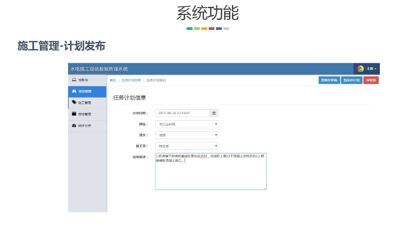Click the 控制台 laptop icon
Screen dimensions: 417x234
coord(74,80)
